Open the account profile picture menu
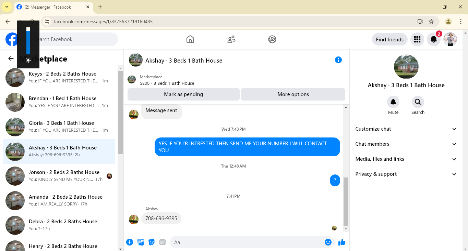468x251 pixels. click(x=450, y=39)
